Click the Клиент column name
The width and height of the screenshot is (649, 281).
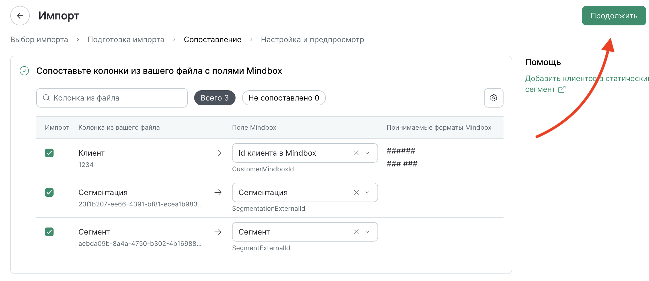(91, 153)
